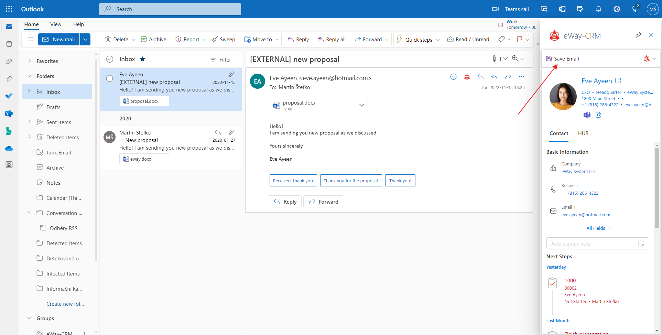Click Reply button below the message
The height and width of the screenshot is (335, 662).
point(285,202)
